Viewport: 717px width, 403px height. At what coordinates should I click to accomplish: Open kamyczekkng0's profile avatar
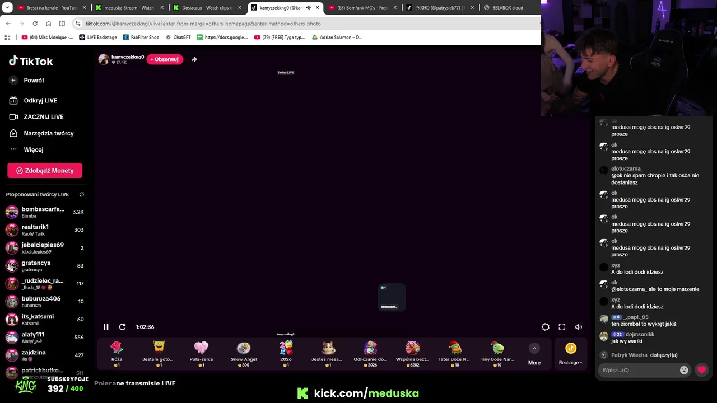point(104,59)
